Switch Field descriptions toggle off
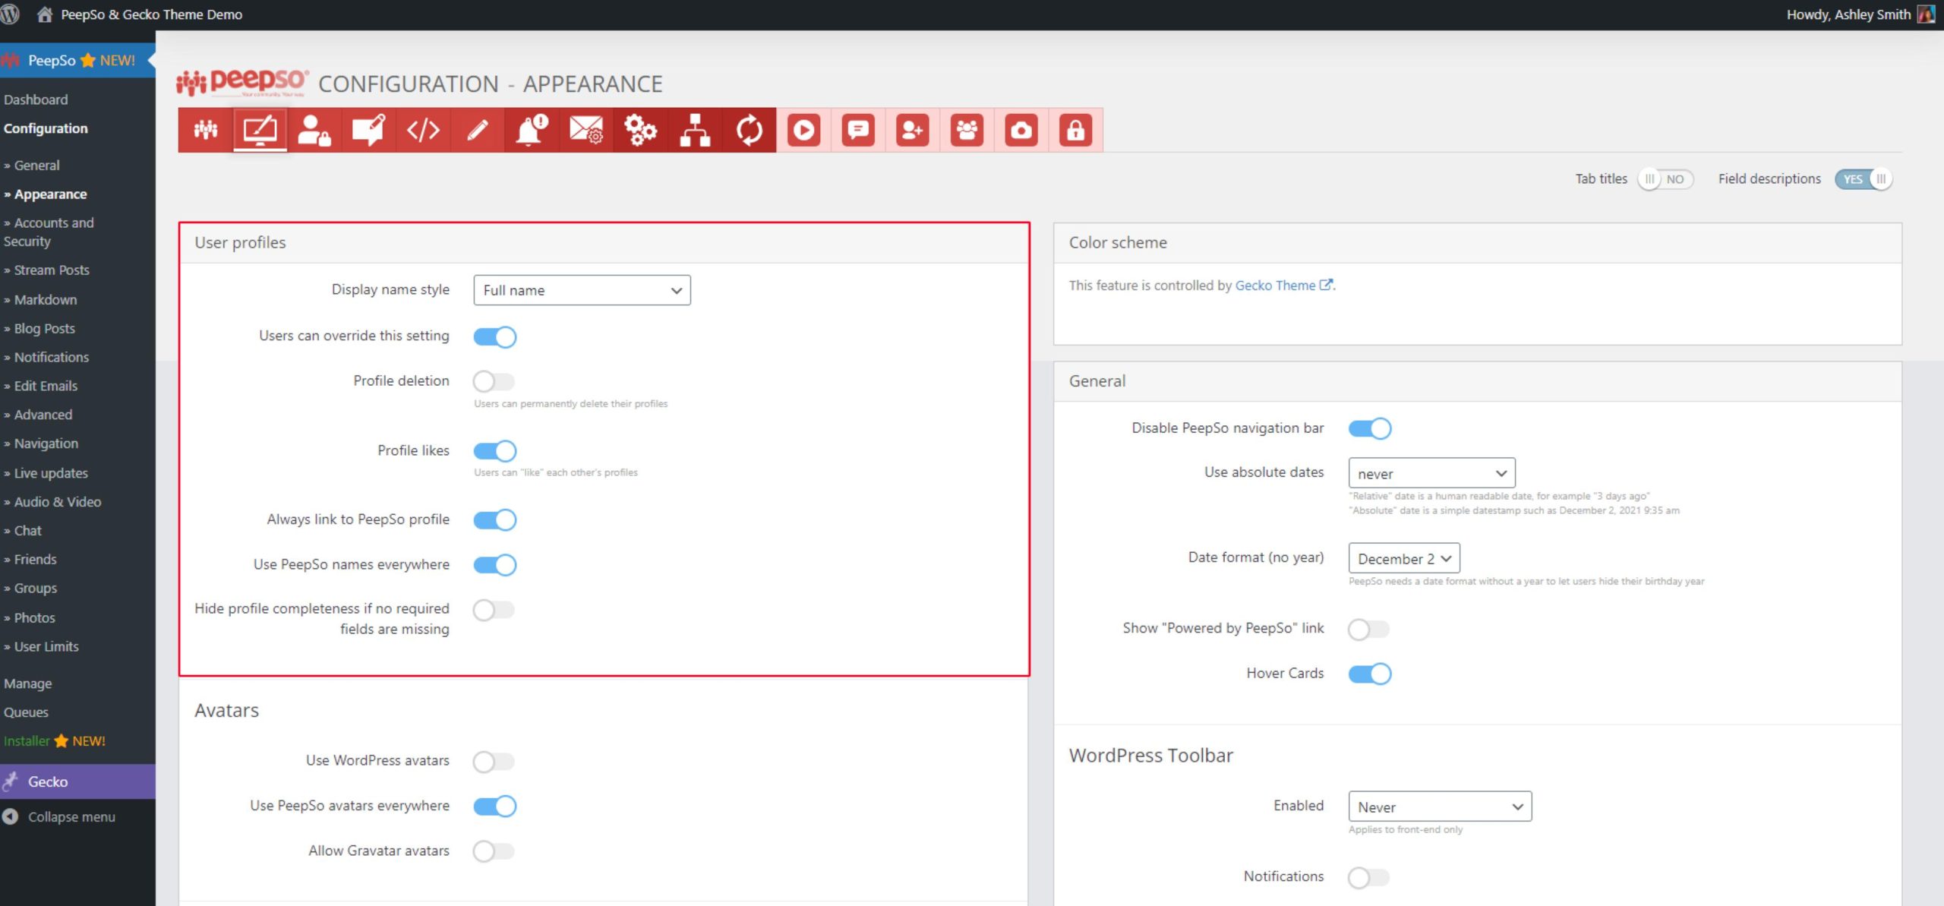The image size is (1944, 906). pos(1864,179)
